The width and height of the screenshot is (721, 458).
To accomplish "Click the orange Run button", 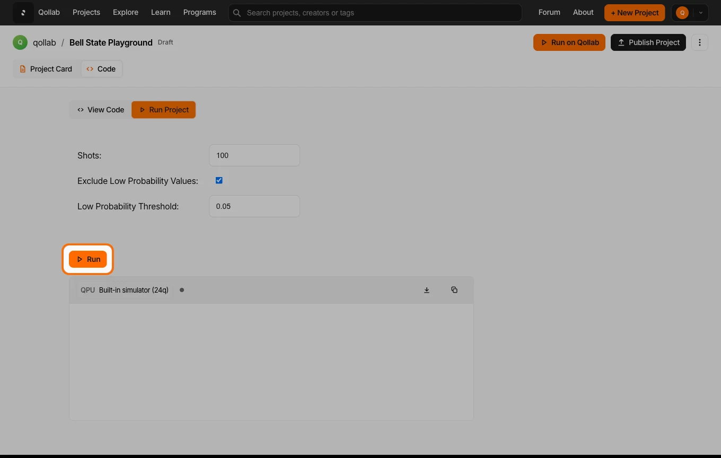I will [88, 259].
